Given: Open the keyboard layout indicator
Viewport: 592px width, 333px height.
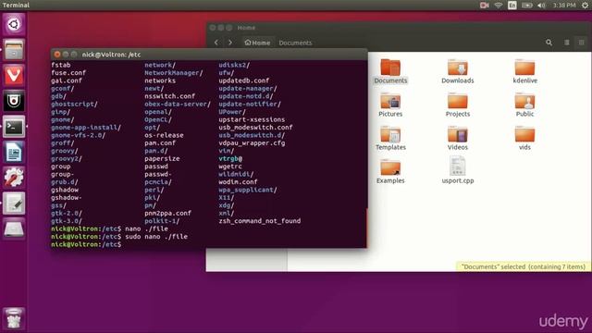Looking at the screenshot, I should 512,6.
